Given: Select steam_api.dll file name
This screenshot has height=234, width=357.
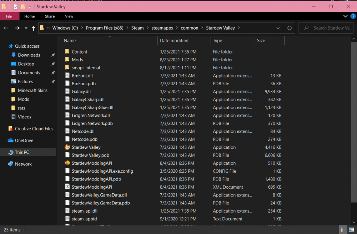Looking at the screenshot, I should (85, 211).
